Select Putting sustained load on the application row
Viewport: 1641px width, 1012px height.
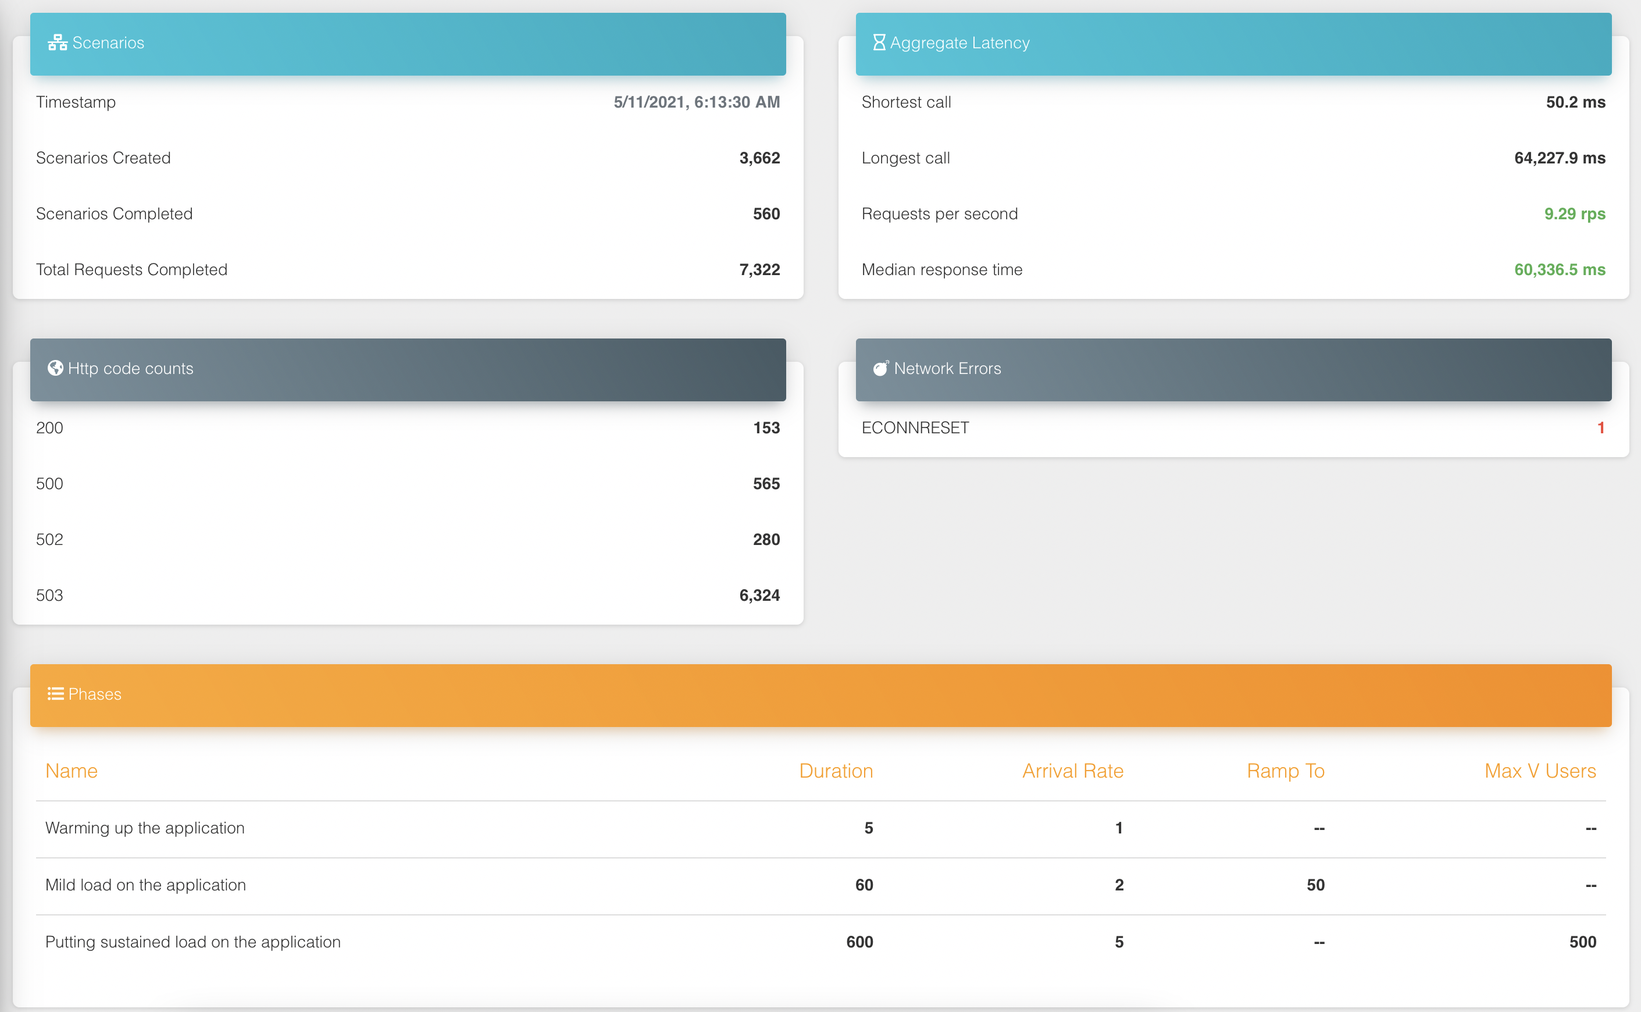(192, 942)
